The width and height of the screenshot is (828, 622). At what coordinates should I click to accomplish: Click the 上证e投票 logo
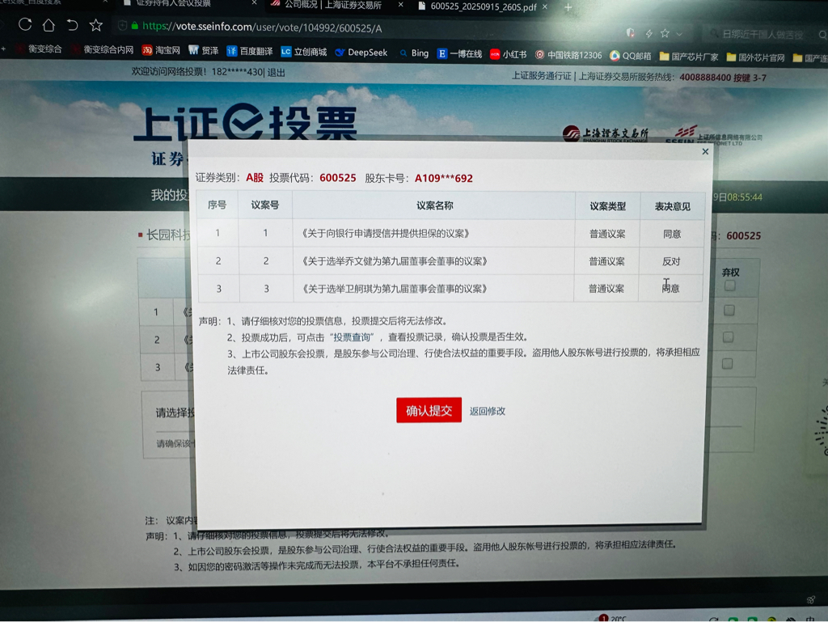245,122
